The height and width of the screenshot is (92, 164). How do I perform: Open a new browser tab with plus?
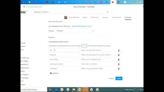(125, 2)
